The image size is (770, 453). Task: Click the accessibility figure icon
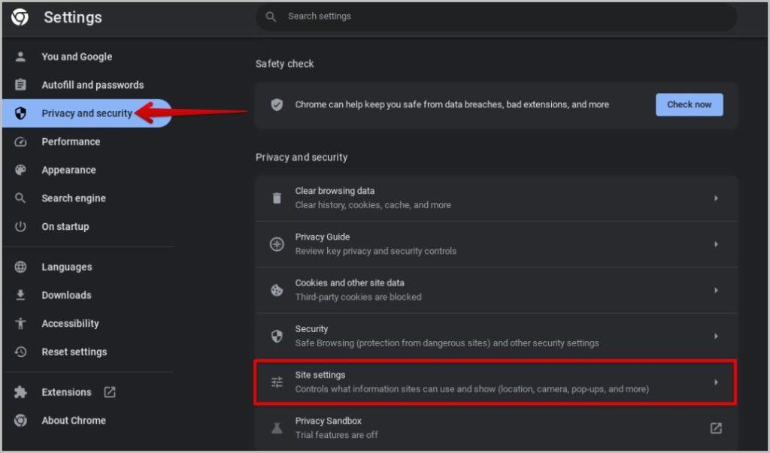pyautogui.click(x=20, y=323)
